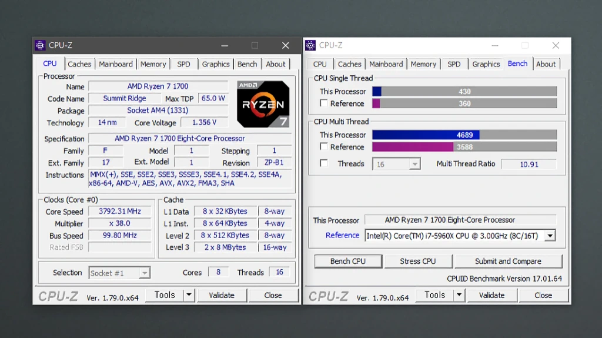The height and width of the screenshot is (338, 602).
Task: Open Mainboard tab in right window
Action: [x=386, y=63]
